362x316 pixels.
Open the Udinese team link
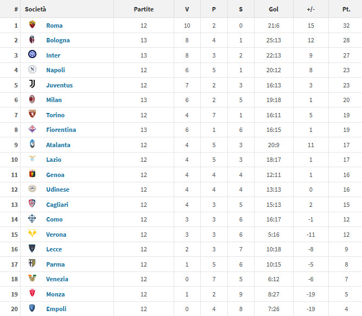click(x=58, y=189)
